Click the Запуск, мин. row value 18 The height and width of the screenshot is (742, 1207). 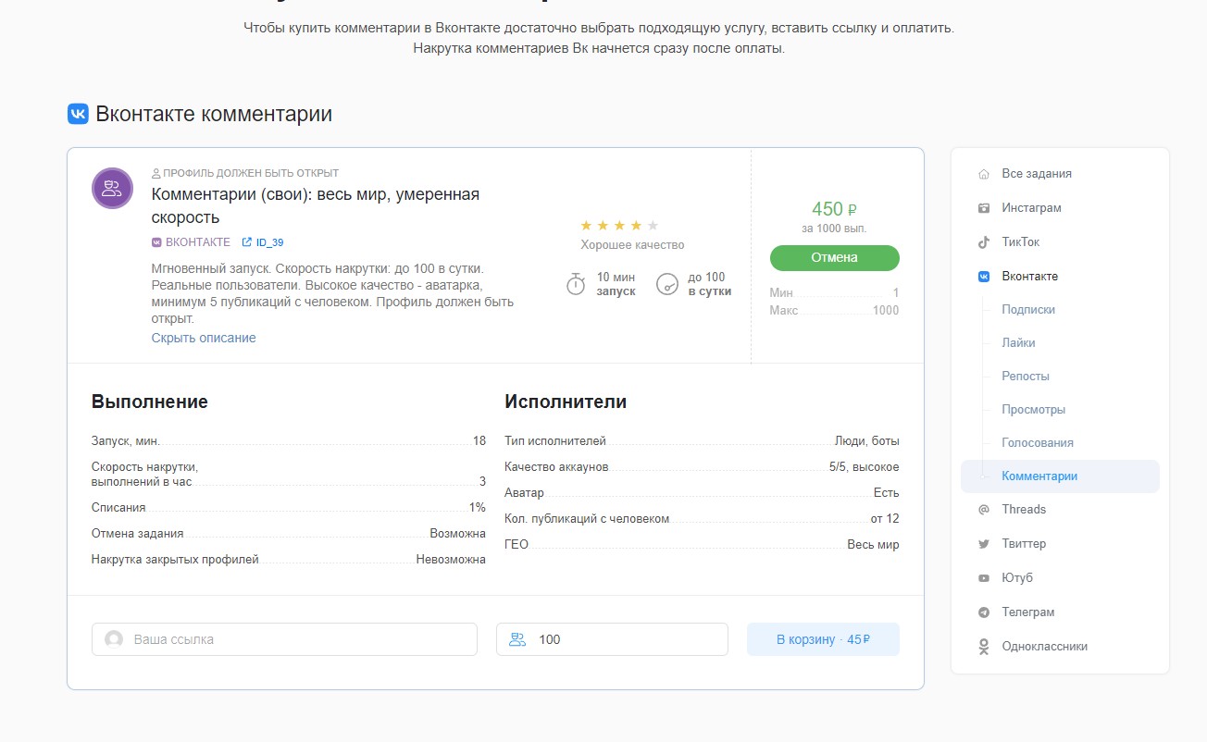pos(479,441)
